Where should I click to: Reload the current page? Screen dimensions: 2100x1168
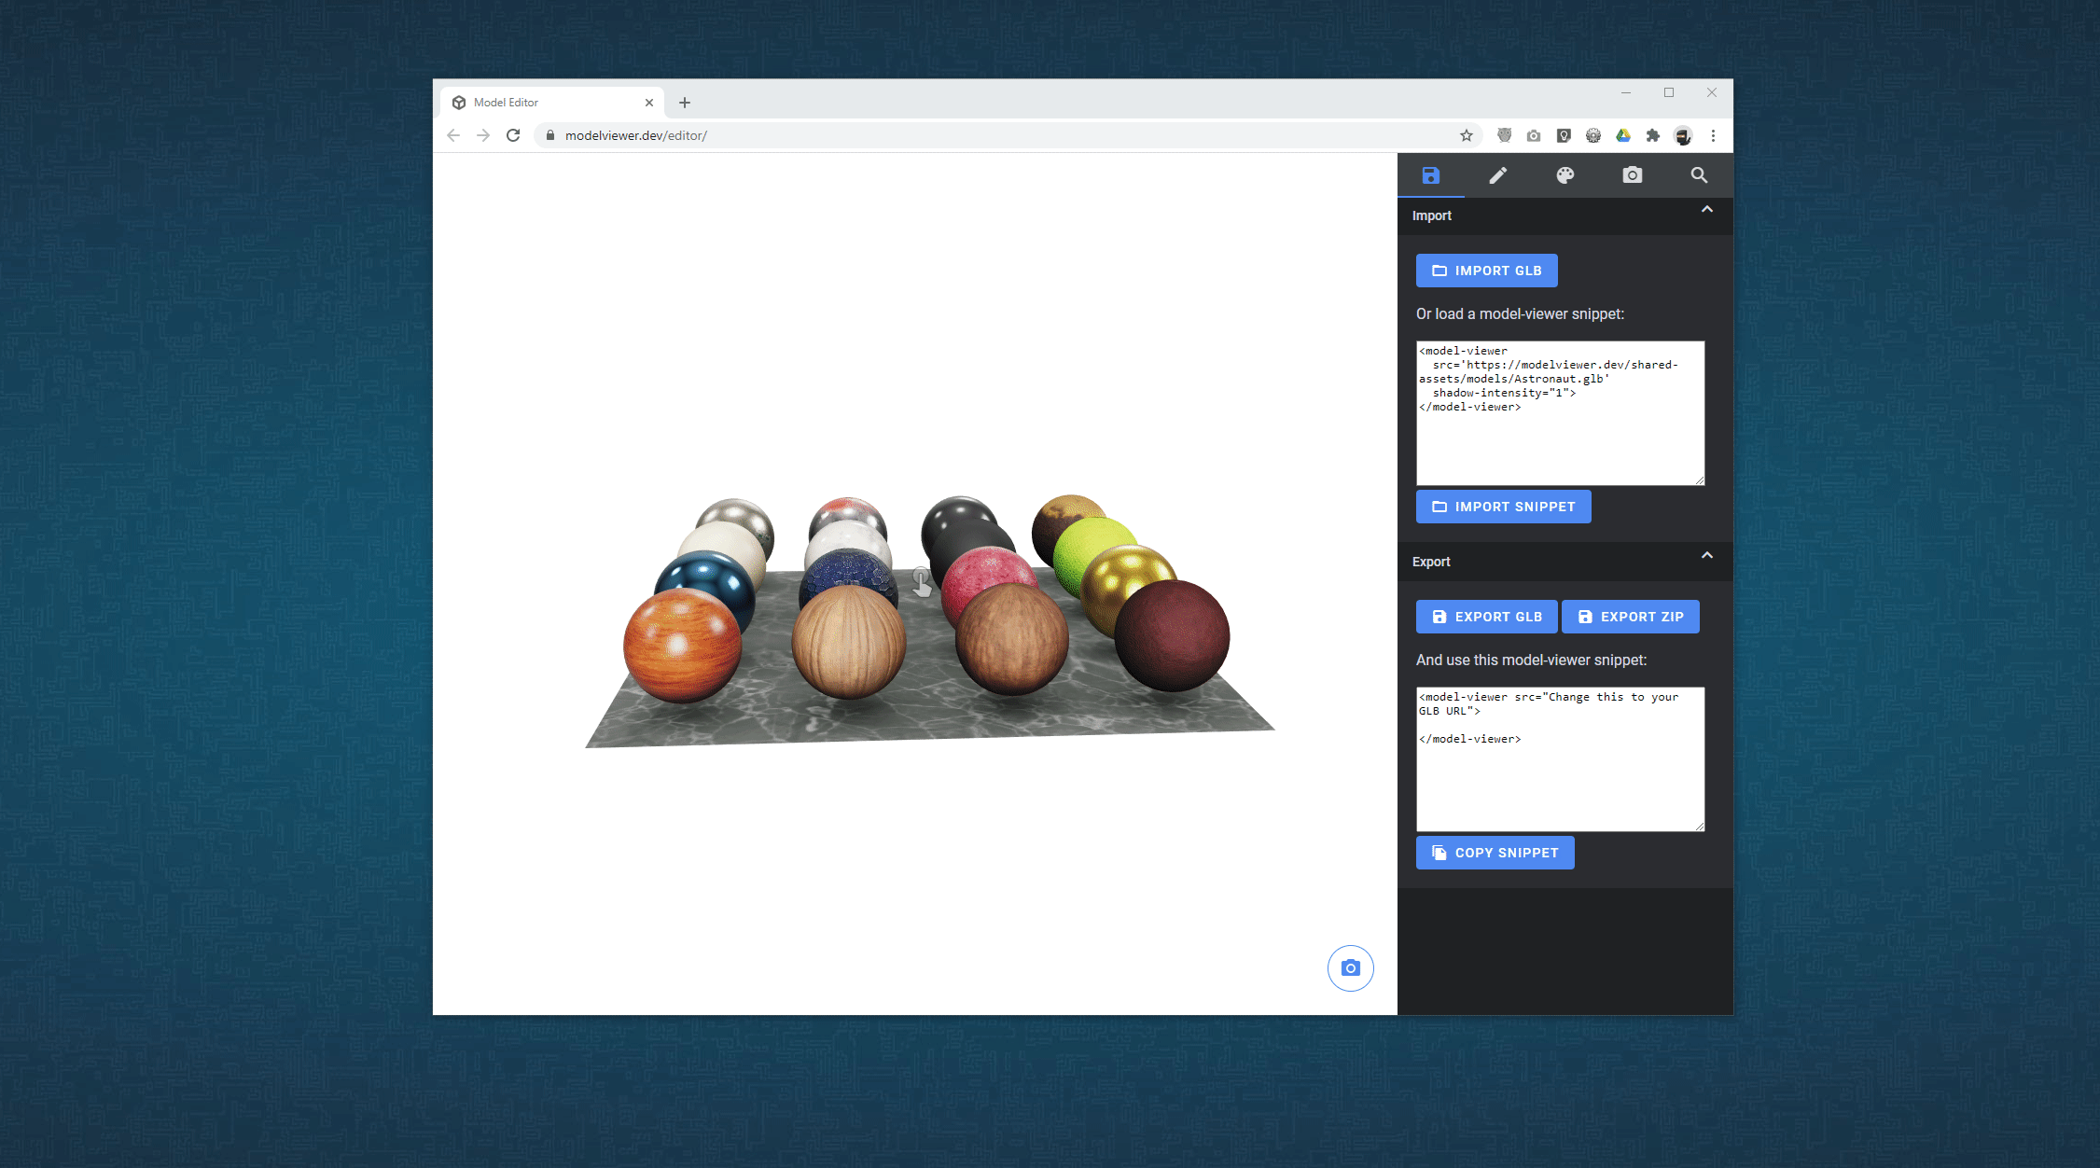513,136
